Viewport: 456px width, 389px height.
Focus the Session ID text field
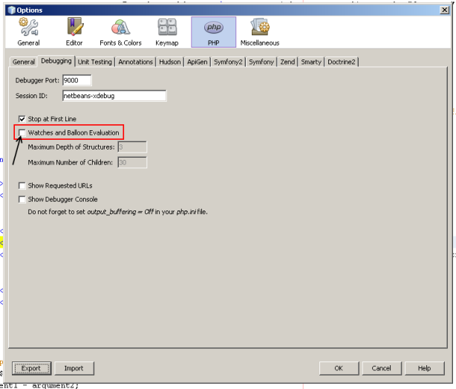114,96
